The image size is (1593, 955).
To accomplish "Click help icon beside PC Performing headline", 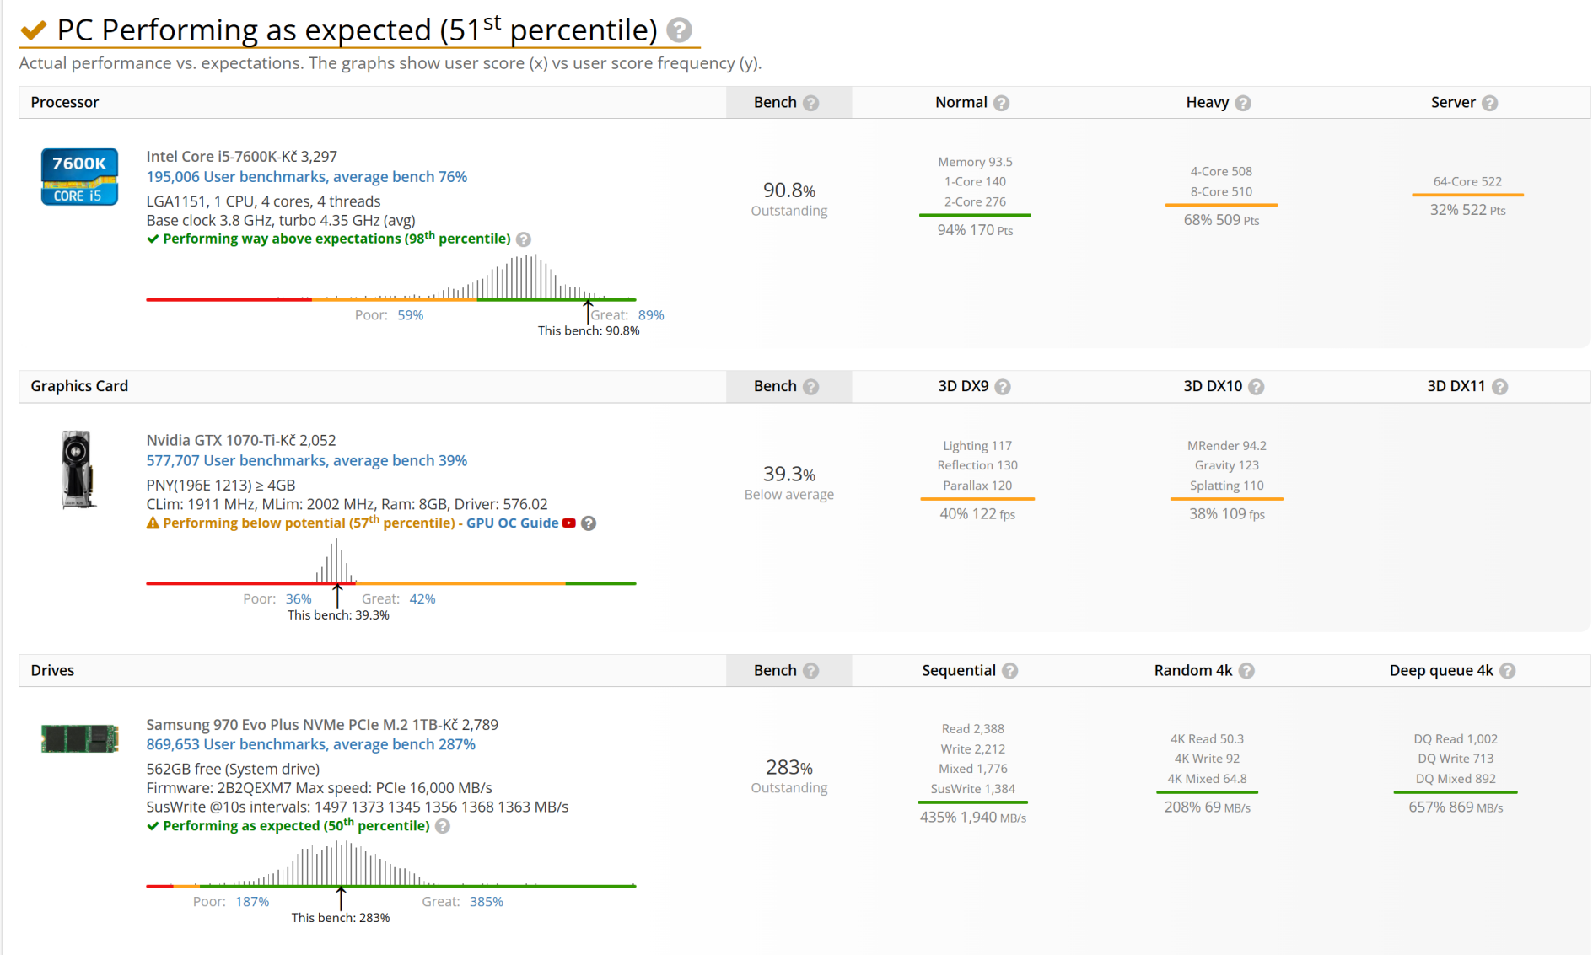I will [x=679, y=31].
